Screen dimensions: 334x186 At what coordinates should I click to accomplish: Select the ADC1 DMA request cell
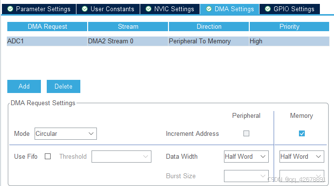[x=47, y=41]
